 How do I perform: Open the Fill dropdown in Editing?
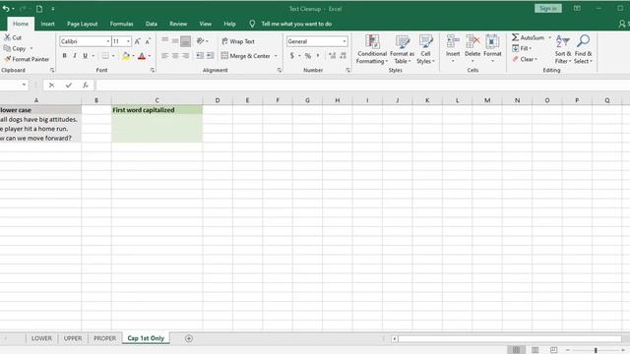522,48
